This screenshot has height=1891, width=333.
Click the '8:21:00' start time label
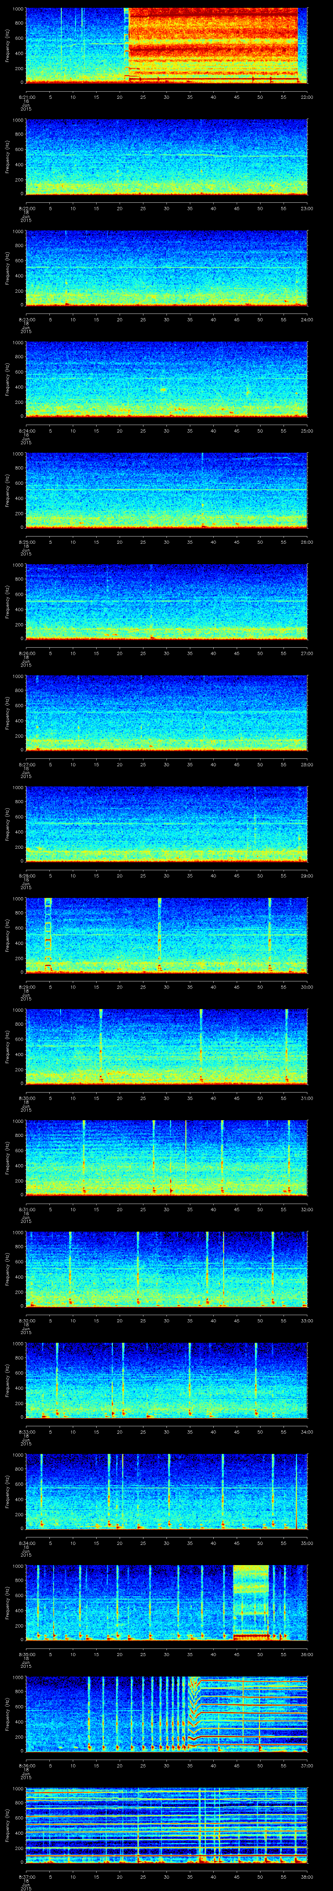(26, 97)
